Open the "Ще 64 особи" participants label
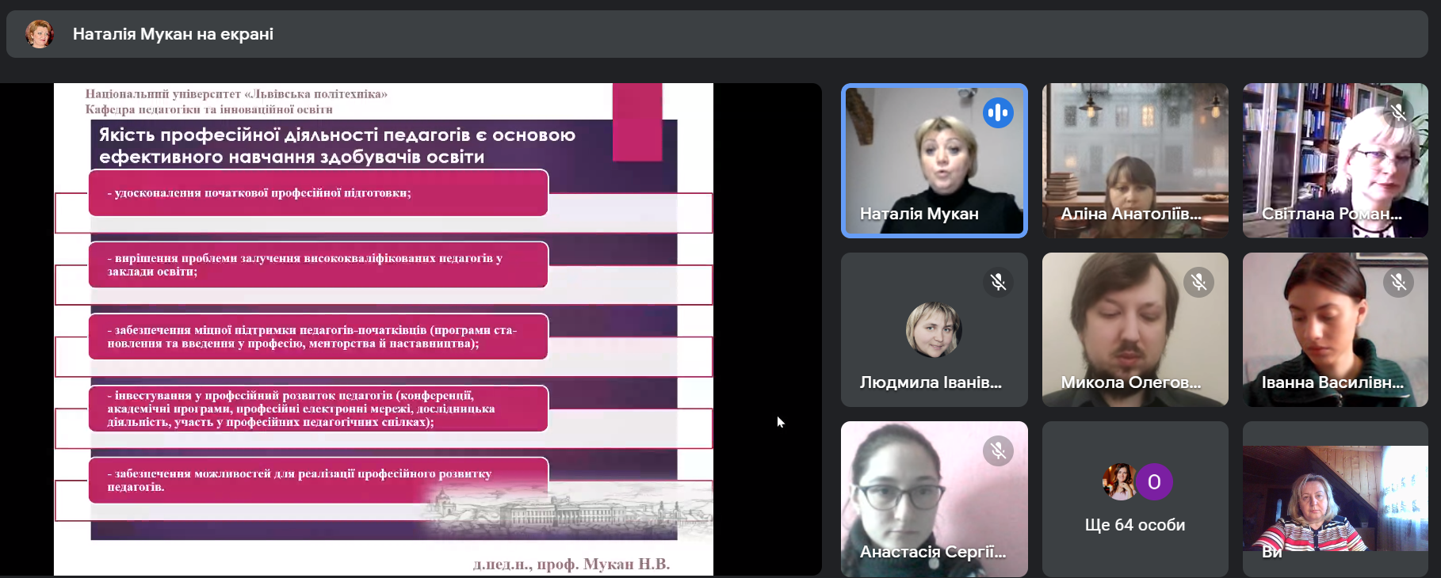 1134,525
